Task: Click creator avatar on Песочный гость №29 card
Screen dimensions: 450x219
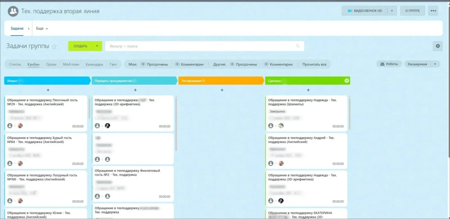Action: [x=10, y=126]
